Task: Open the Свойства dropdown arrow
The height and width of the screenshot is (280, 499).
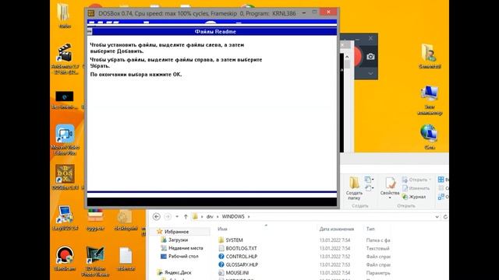Action: click(x=390, y=198)
